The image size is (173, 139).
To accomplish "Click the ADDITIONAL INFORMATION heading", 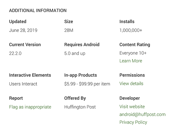I will [x=38, y=10].
